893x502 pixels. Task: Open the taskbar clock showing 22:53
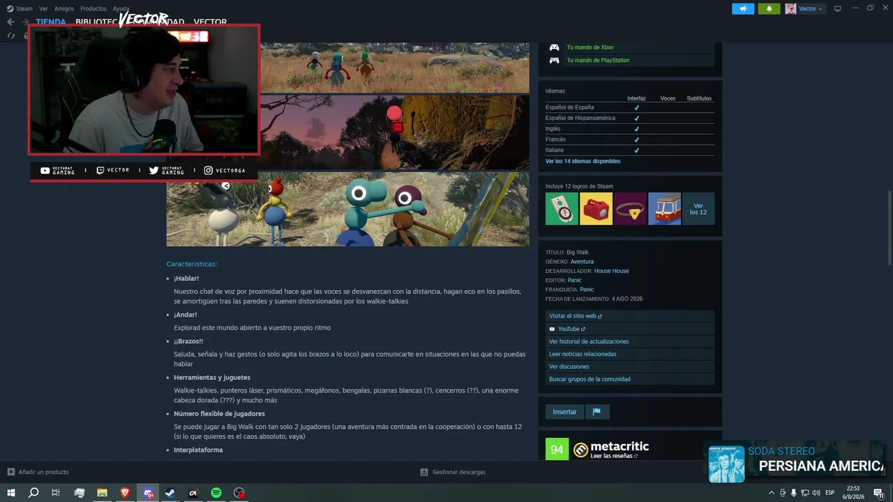pyautogui.click(x=853, y=493)
